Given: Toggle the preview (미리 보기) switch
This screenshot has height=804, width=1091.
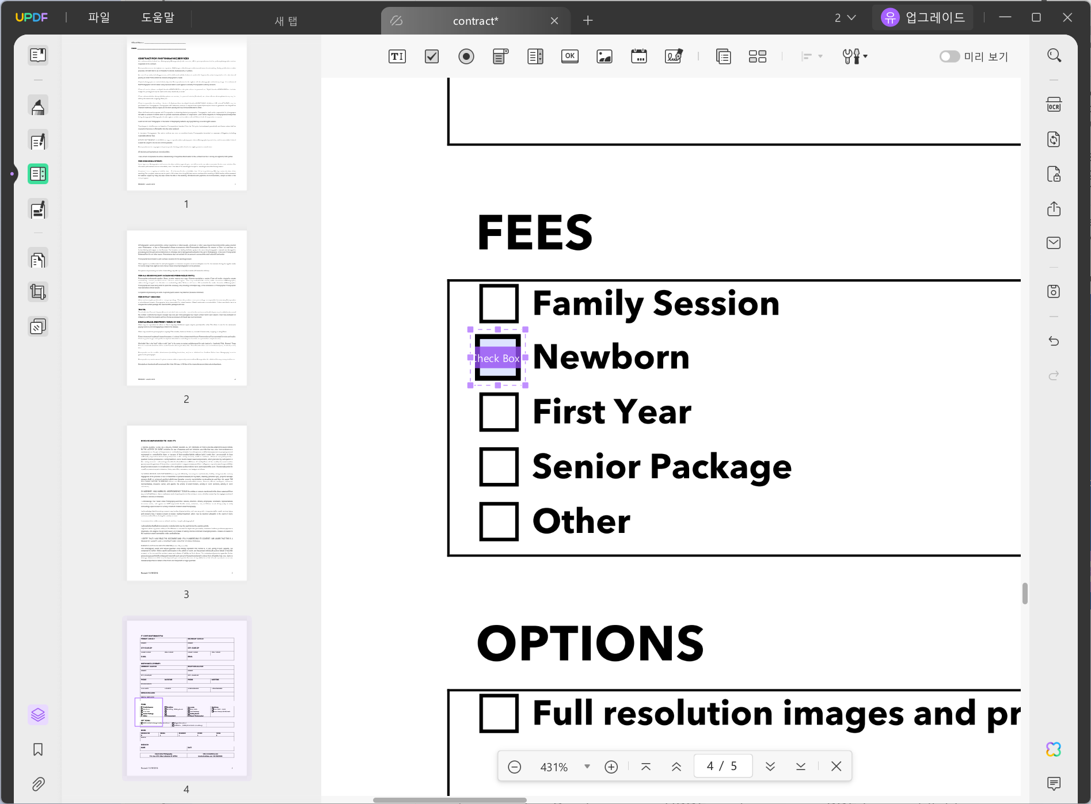Looking at the screenshot, I should [950, 56].
